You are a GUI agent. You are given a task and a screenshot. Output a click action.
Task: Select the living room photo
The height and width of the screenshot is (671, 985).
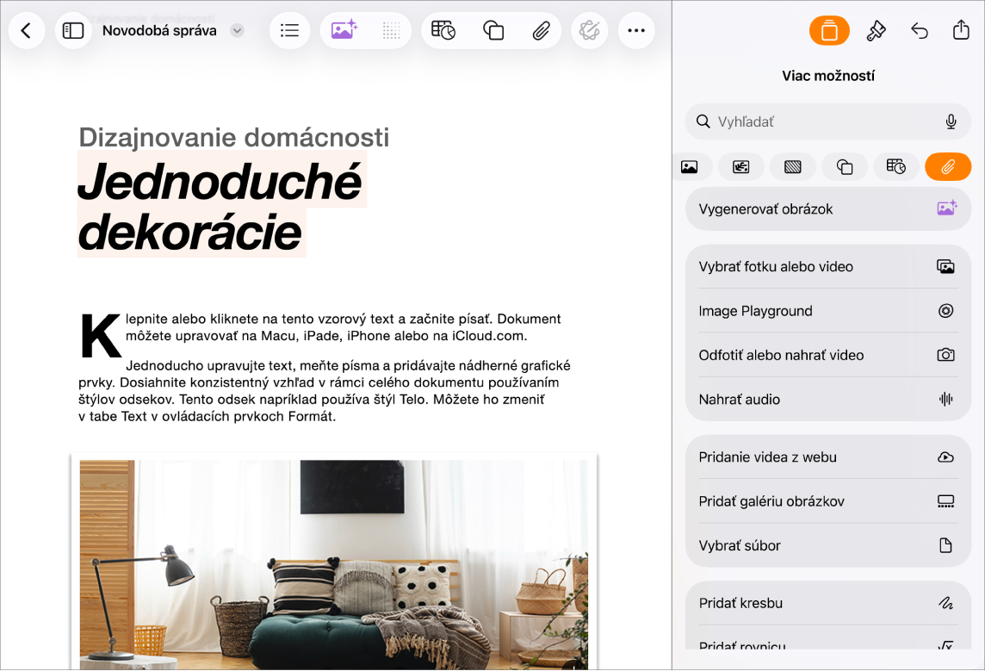click(333, 563)
